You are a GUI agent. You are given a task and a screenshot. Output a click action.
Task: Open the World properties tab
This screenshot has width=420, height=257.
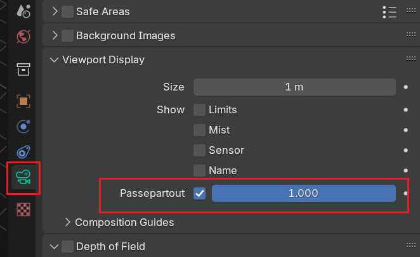[x=23, y=37]
